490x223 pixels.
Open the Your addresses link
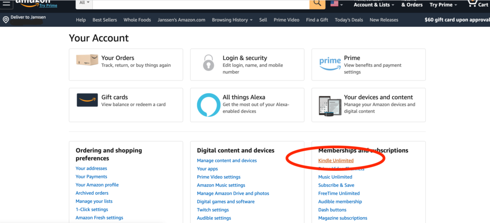pos(91,168)
